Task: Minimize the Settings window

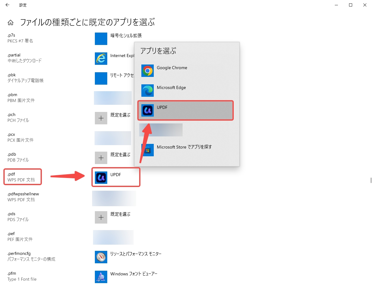Action: click(x=336, y=5)
